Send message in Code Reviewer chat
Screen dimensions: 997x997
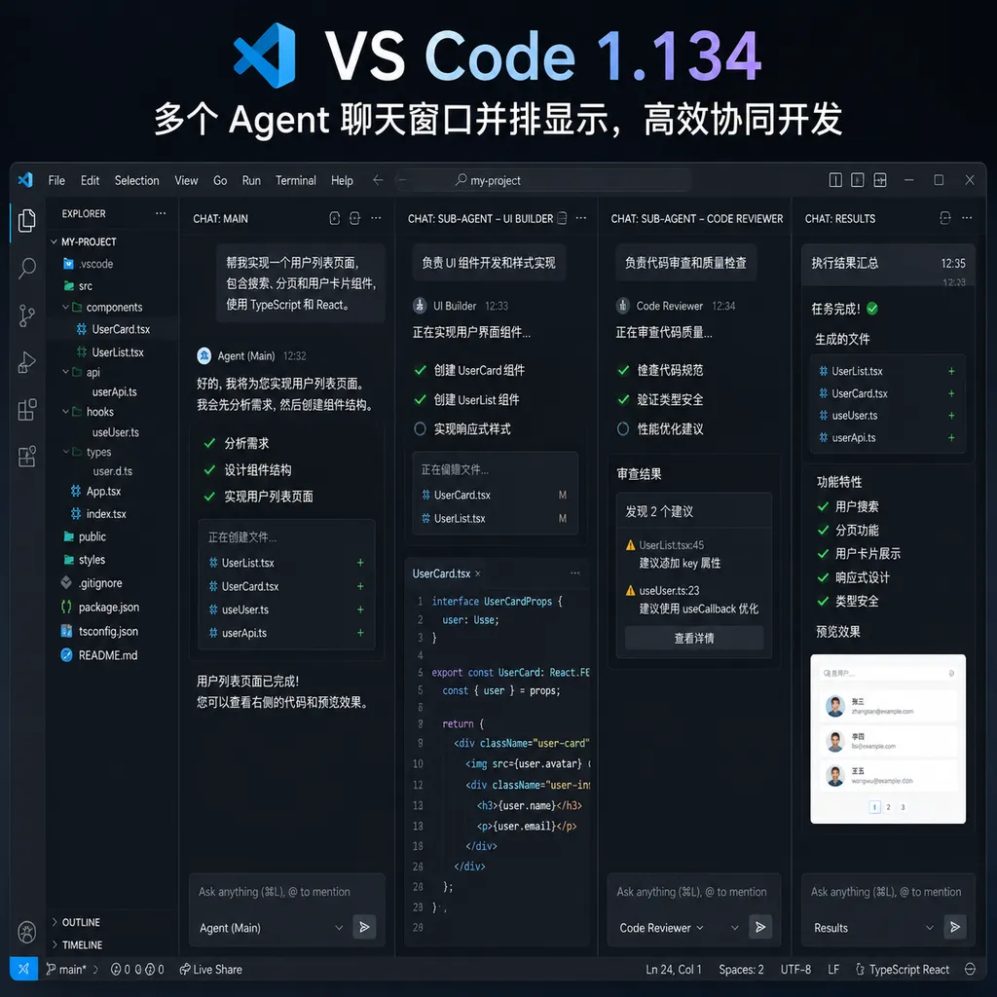tap(760, 927)
